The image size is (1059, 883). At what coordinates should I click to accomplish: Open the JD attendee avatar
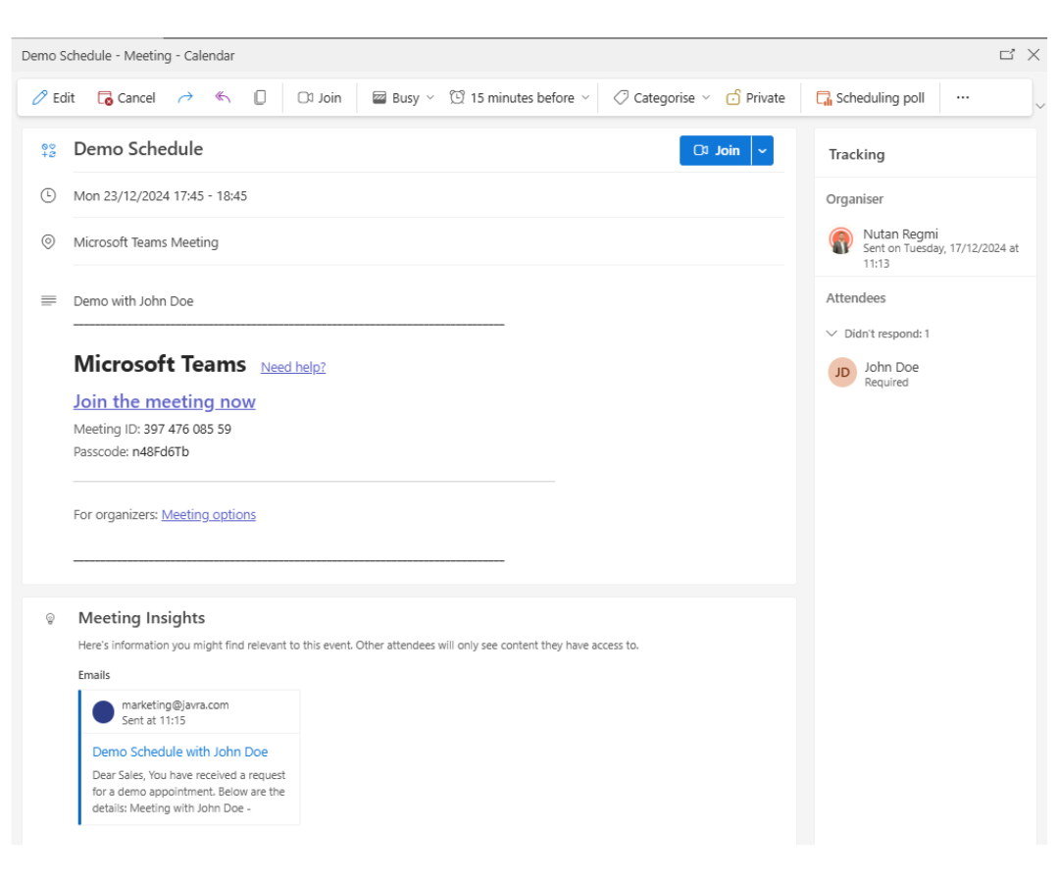click(x=842, y=372)
